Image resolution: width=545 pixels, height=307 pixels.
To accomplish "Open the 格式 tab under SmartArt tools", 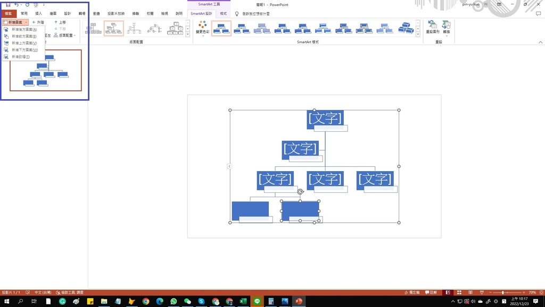I will tap(223, 13).
